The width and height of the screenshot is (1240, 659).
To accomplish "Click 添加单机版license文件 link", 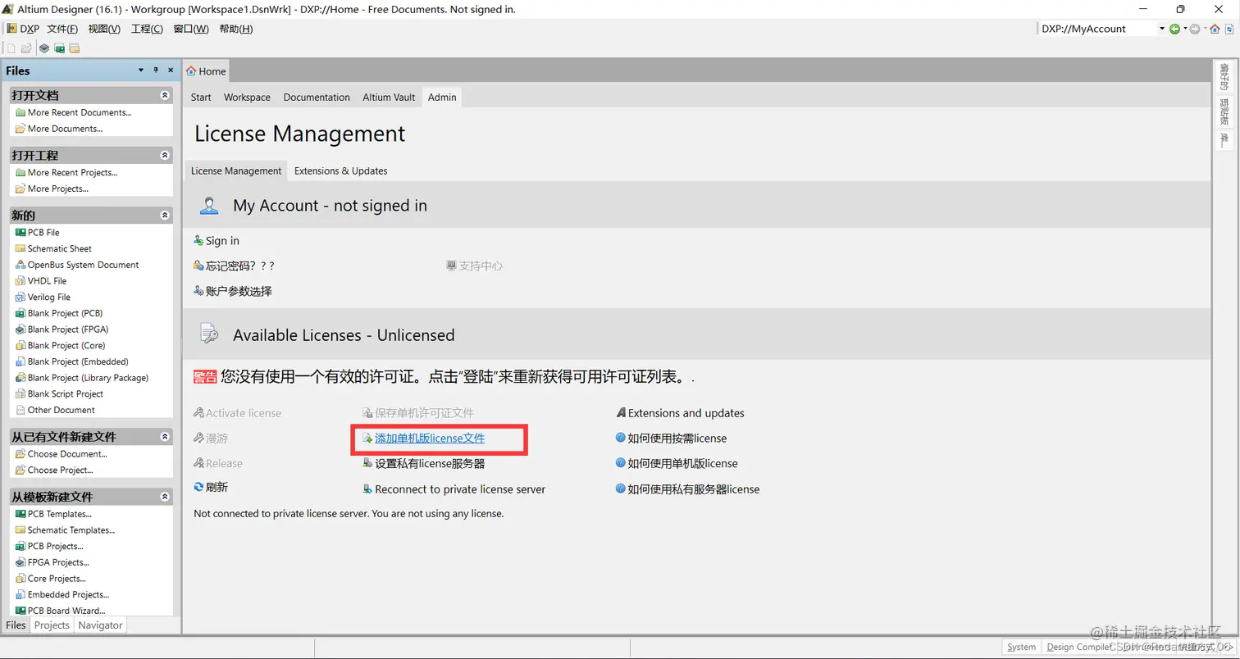I will [x=424, y=439].
